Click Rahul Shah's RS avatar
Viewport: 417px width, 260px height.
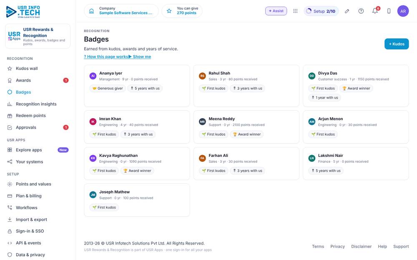point(202,76)
